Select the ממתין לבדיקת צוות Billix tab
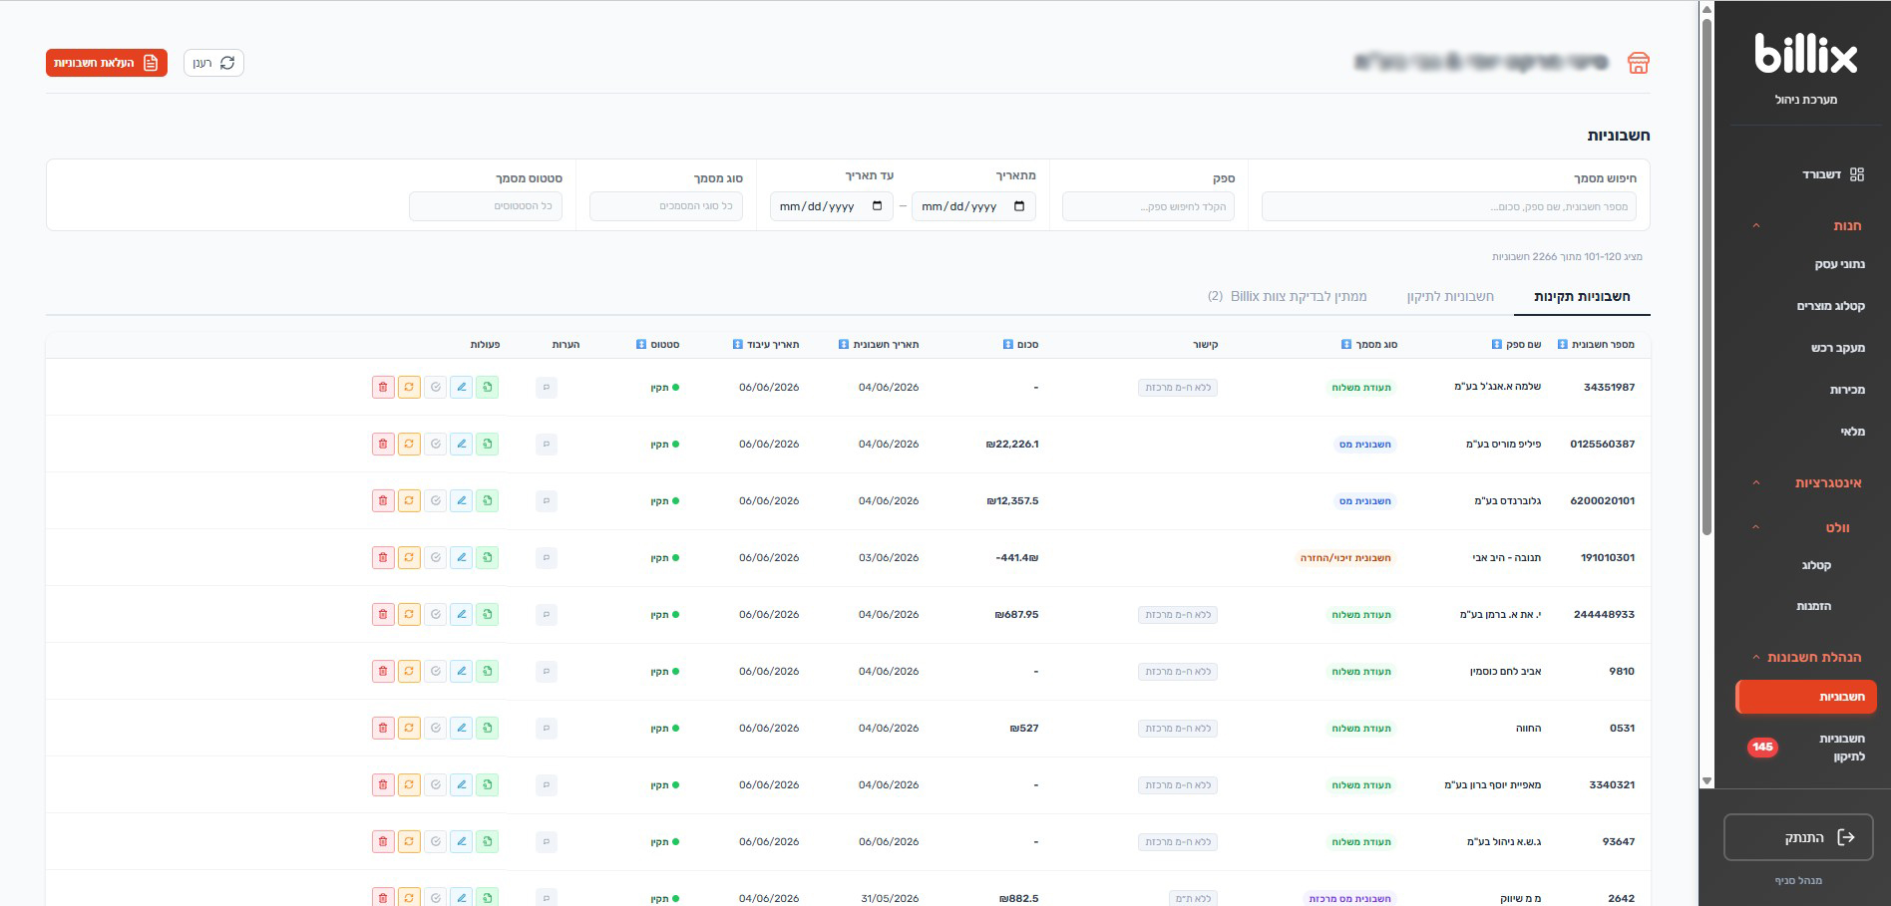The image size is (1891, 906). 1287,296
